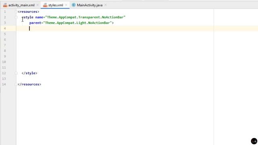258x145 pixels.
Task: Click the fold end marker at closing resources tag
Action: pos(16,84)
